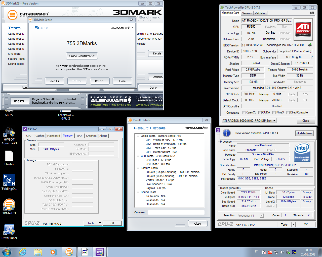Open the Tools dropdown arrow in CPU-Z Memory window
322x257 pixels.
coord(100,223)
